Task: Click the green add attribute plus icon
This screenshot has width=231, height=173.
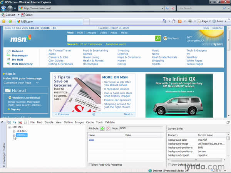Action: coord(102,128)
